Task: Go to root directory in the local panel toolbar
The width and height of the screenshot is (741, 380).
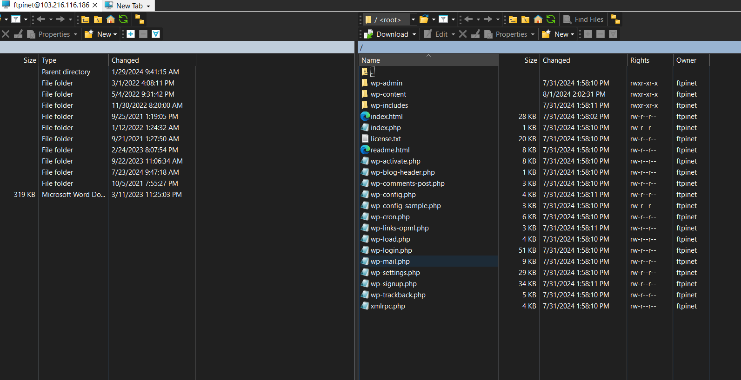Action: tap(98, 20)
